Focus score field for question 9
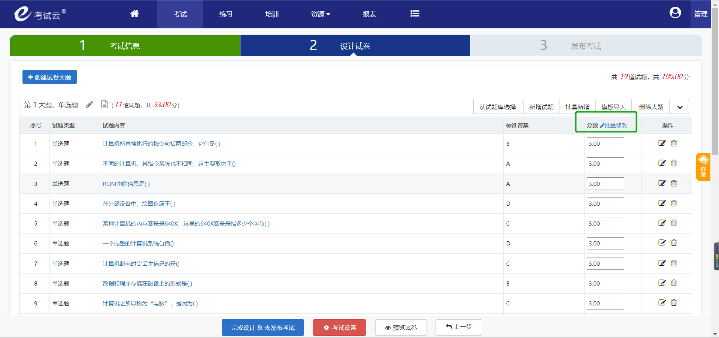The height and width of the screenshot is (338, 719). click(x=605, y=303)
